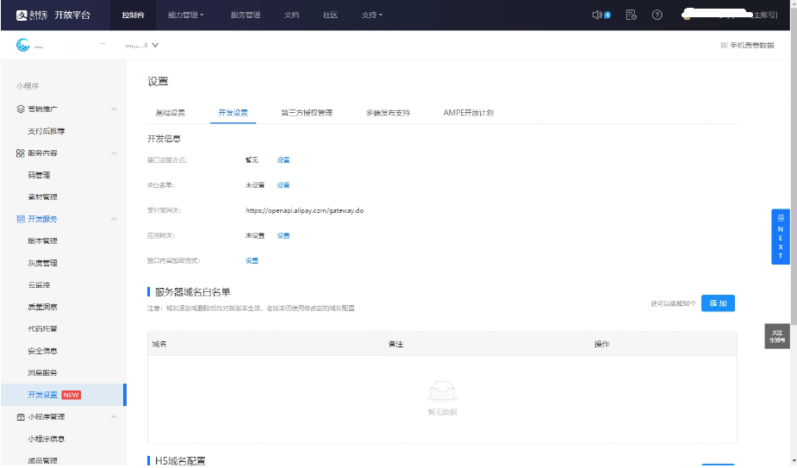Viewport: 797px width, 468px height.
Task: Click the blue 添加 button for domain whitelist
Action: 718,303
